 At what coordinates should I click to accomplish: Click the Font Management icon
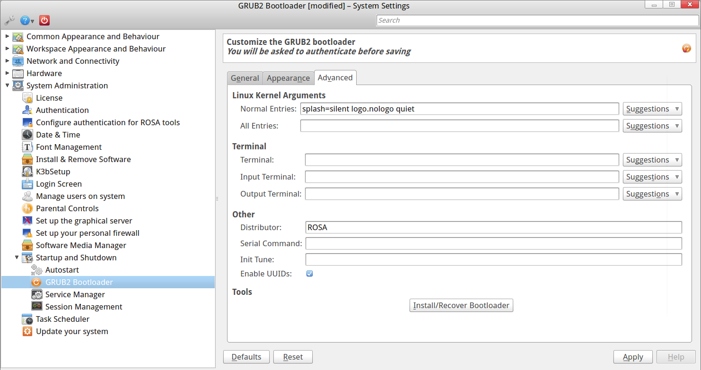pyautogui.click(x=27, y=147)
